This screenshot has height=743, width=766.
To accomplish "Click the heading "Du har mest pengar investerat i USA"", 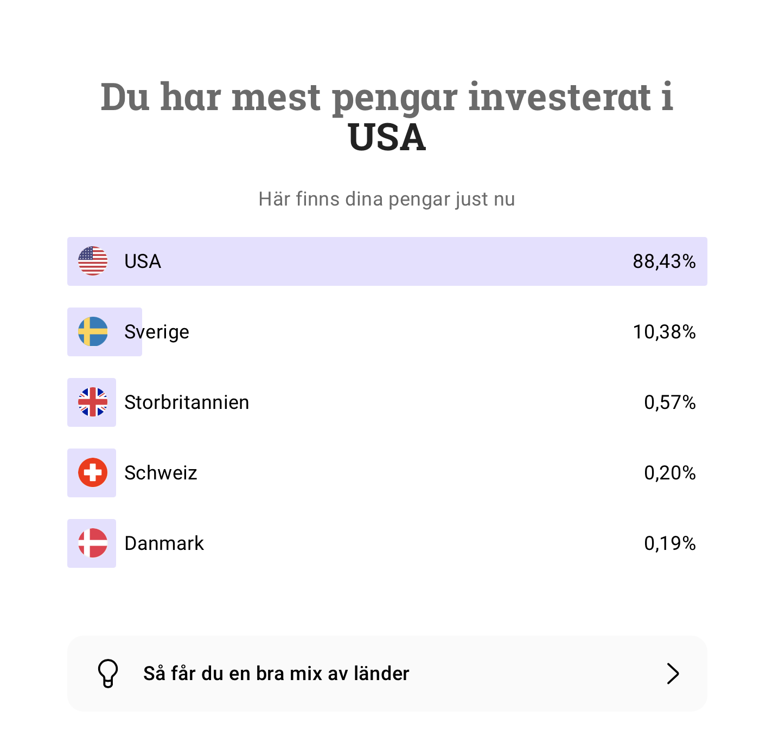I will coord(387,117).
